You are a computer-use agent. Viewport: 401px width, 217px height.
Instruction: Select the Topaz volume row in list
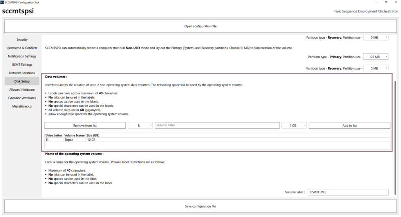74,140
